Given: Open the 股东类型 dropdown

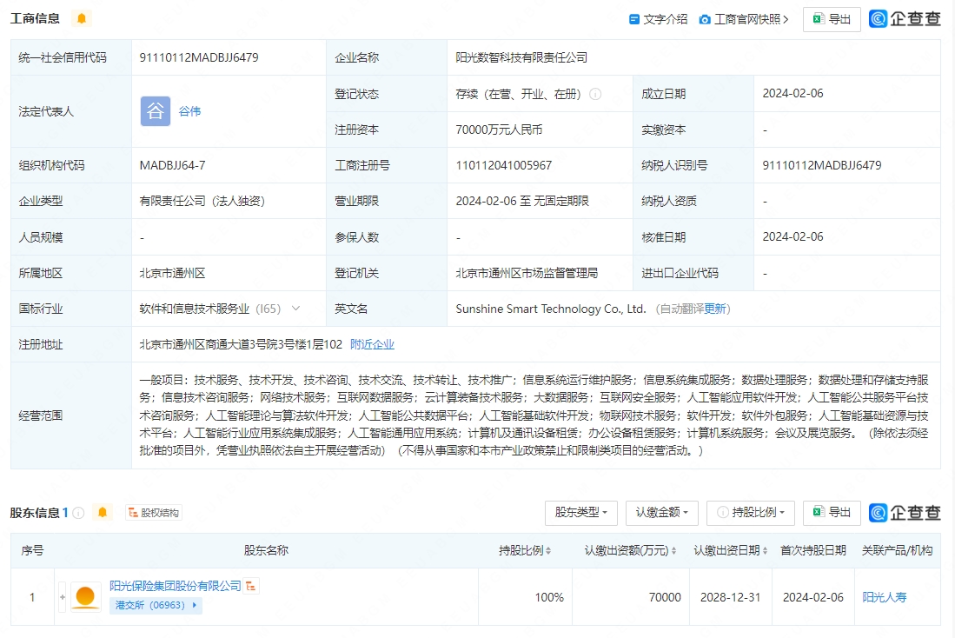Looking at the screenshot, I should 580,513.
